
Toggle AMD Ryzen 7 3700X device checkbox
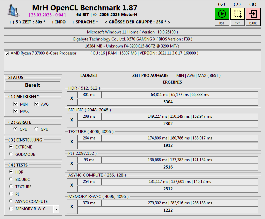point(7,53)
